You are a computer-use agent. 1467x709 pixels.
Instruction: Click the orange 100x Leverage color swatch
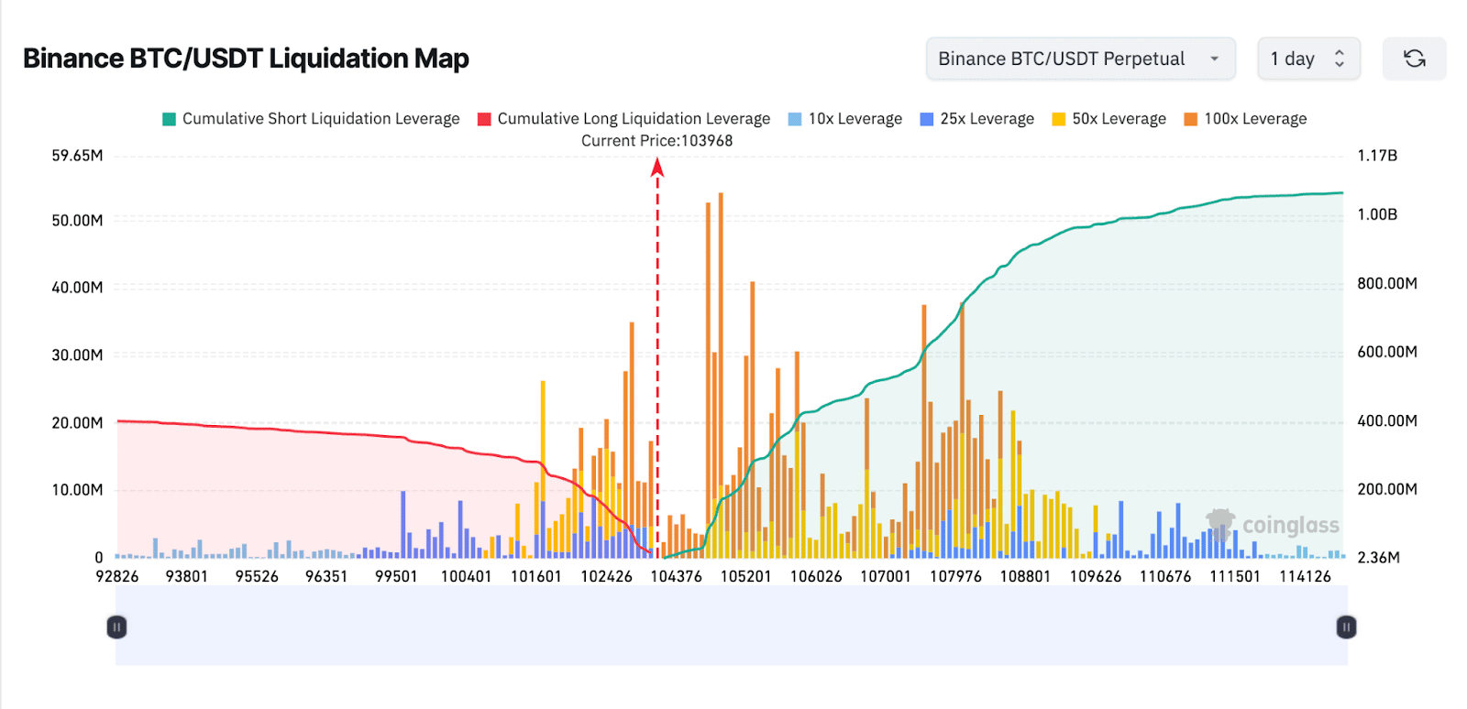[x=1191, y=119]
